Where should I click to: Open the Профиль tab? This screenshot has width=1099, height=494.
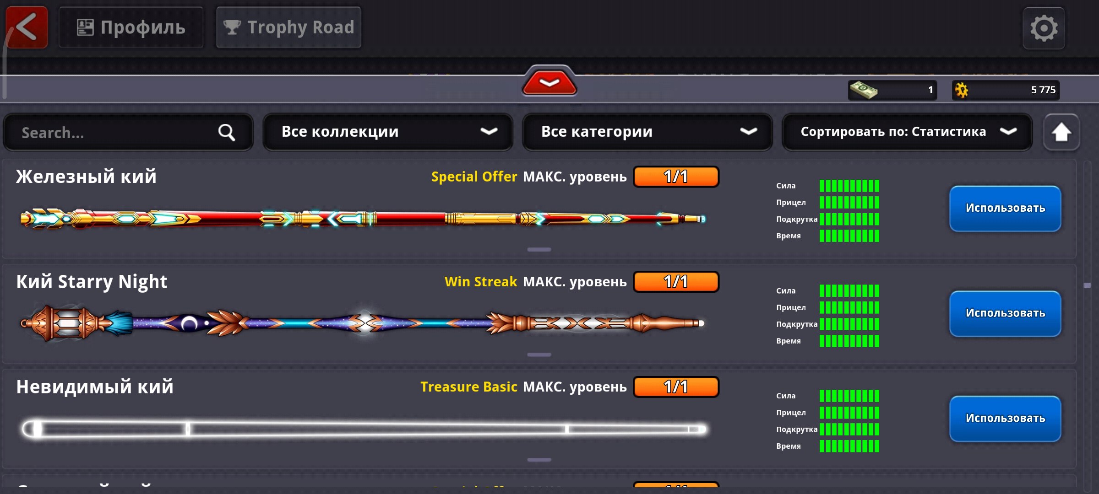tap(131, 27)
